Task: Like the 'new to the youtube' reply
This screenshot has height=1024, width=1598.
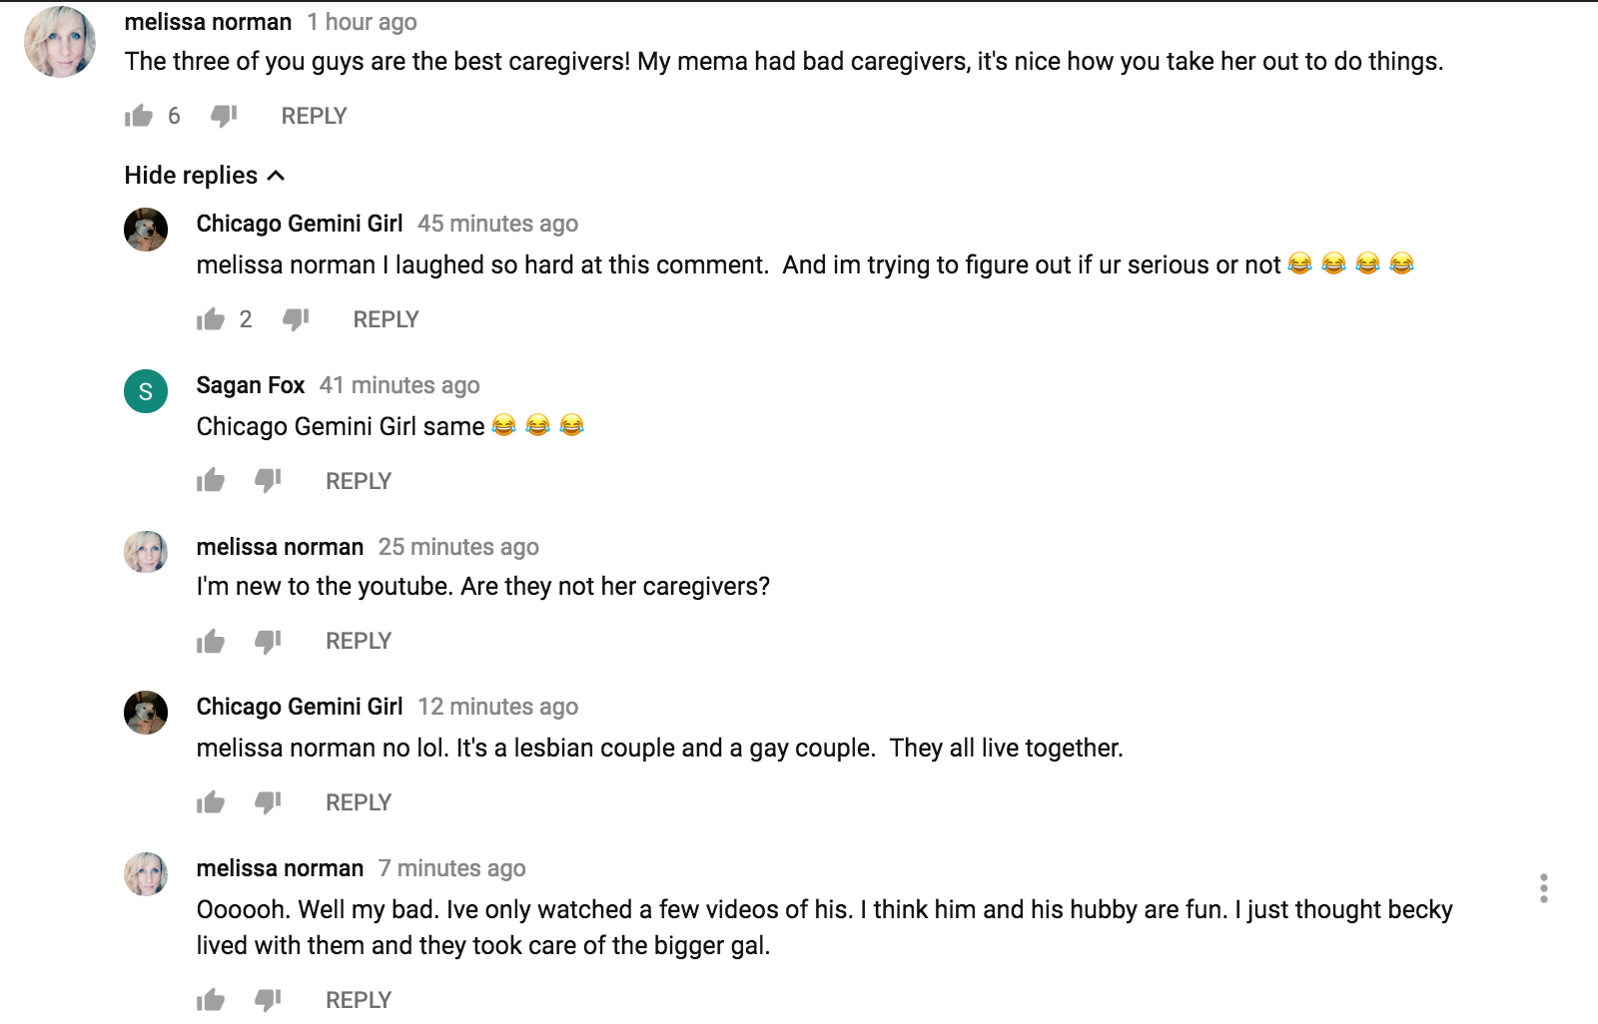Action: pos(211,641)
